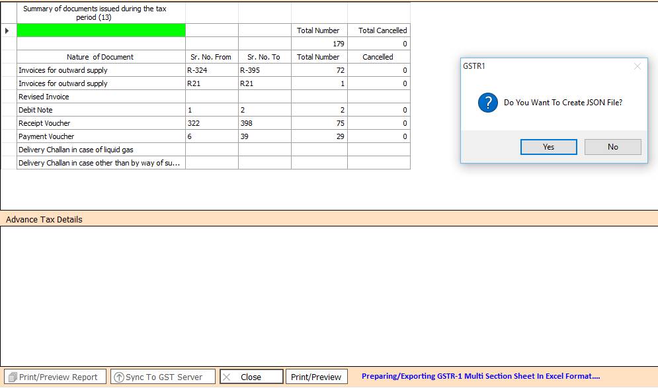Click the Advance Tax Details header
Screen dimensions: 658x388
pyautogui.click(x=44, y=219)
